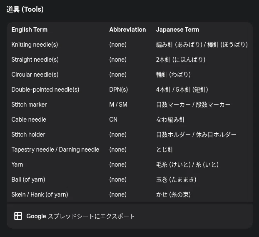This screenshot has width=259, height=237.
Task: Select the 'CN' cable needle abbreviation
Action: pos(113,120)
